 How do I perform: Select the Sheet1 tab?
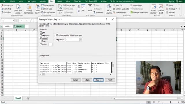18,98
